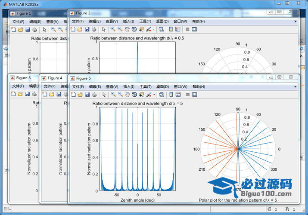The width and height of the screenshot is (308, 215).
Task: Click Link Plot icon in Figure 5
Action: [162, 95]
